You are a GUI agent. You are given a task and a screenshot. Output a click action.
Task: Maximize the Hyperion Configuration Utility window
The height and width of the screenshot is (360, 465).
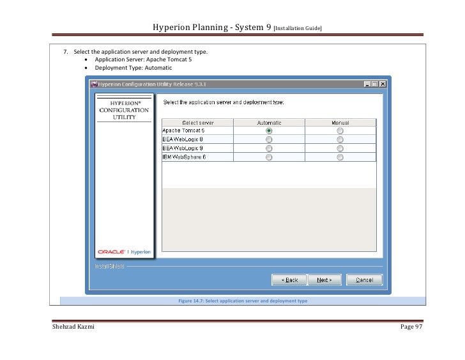click(x=375, y=84)
